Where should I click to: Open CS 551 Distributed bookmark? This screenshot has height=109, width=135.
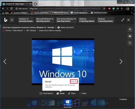pyautogui.click(x=80, y=13)
